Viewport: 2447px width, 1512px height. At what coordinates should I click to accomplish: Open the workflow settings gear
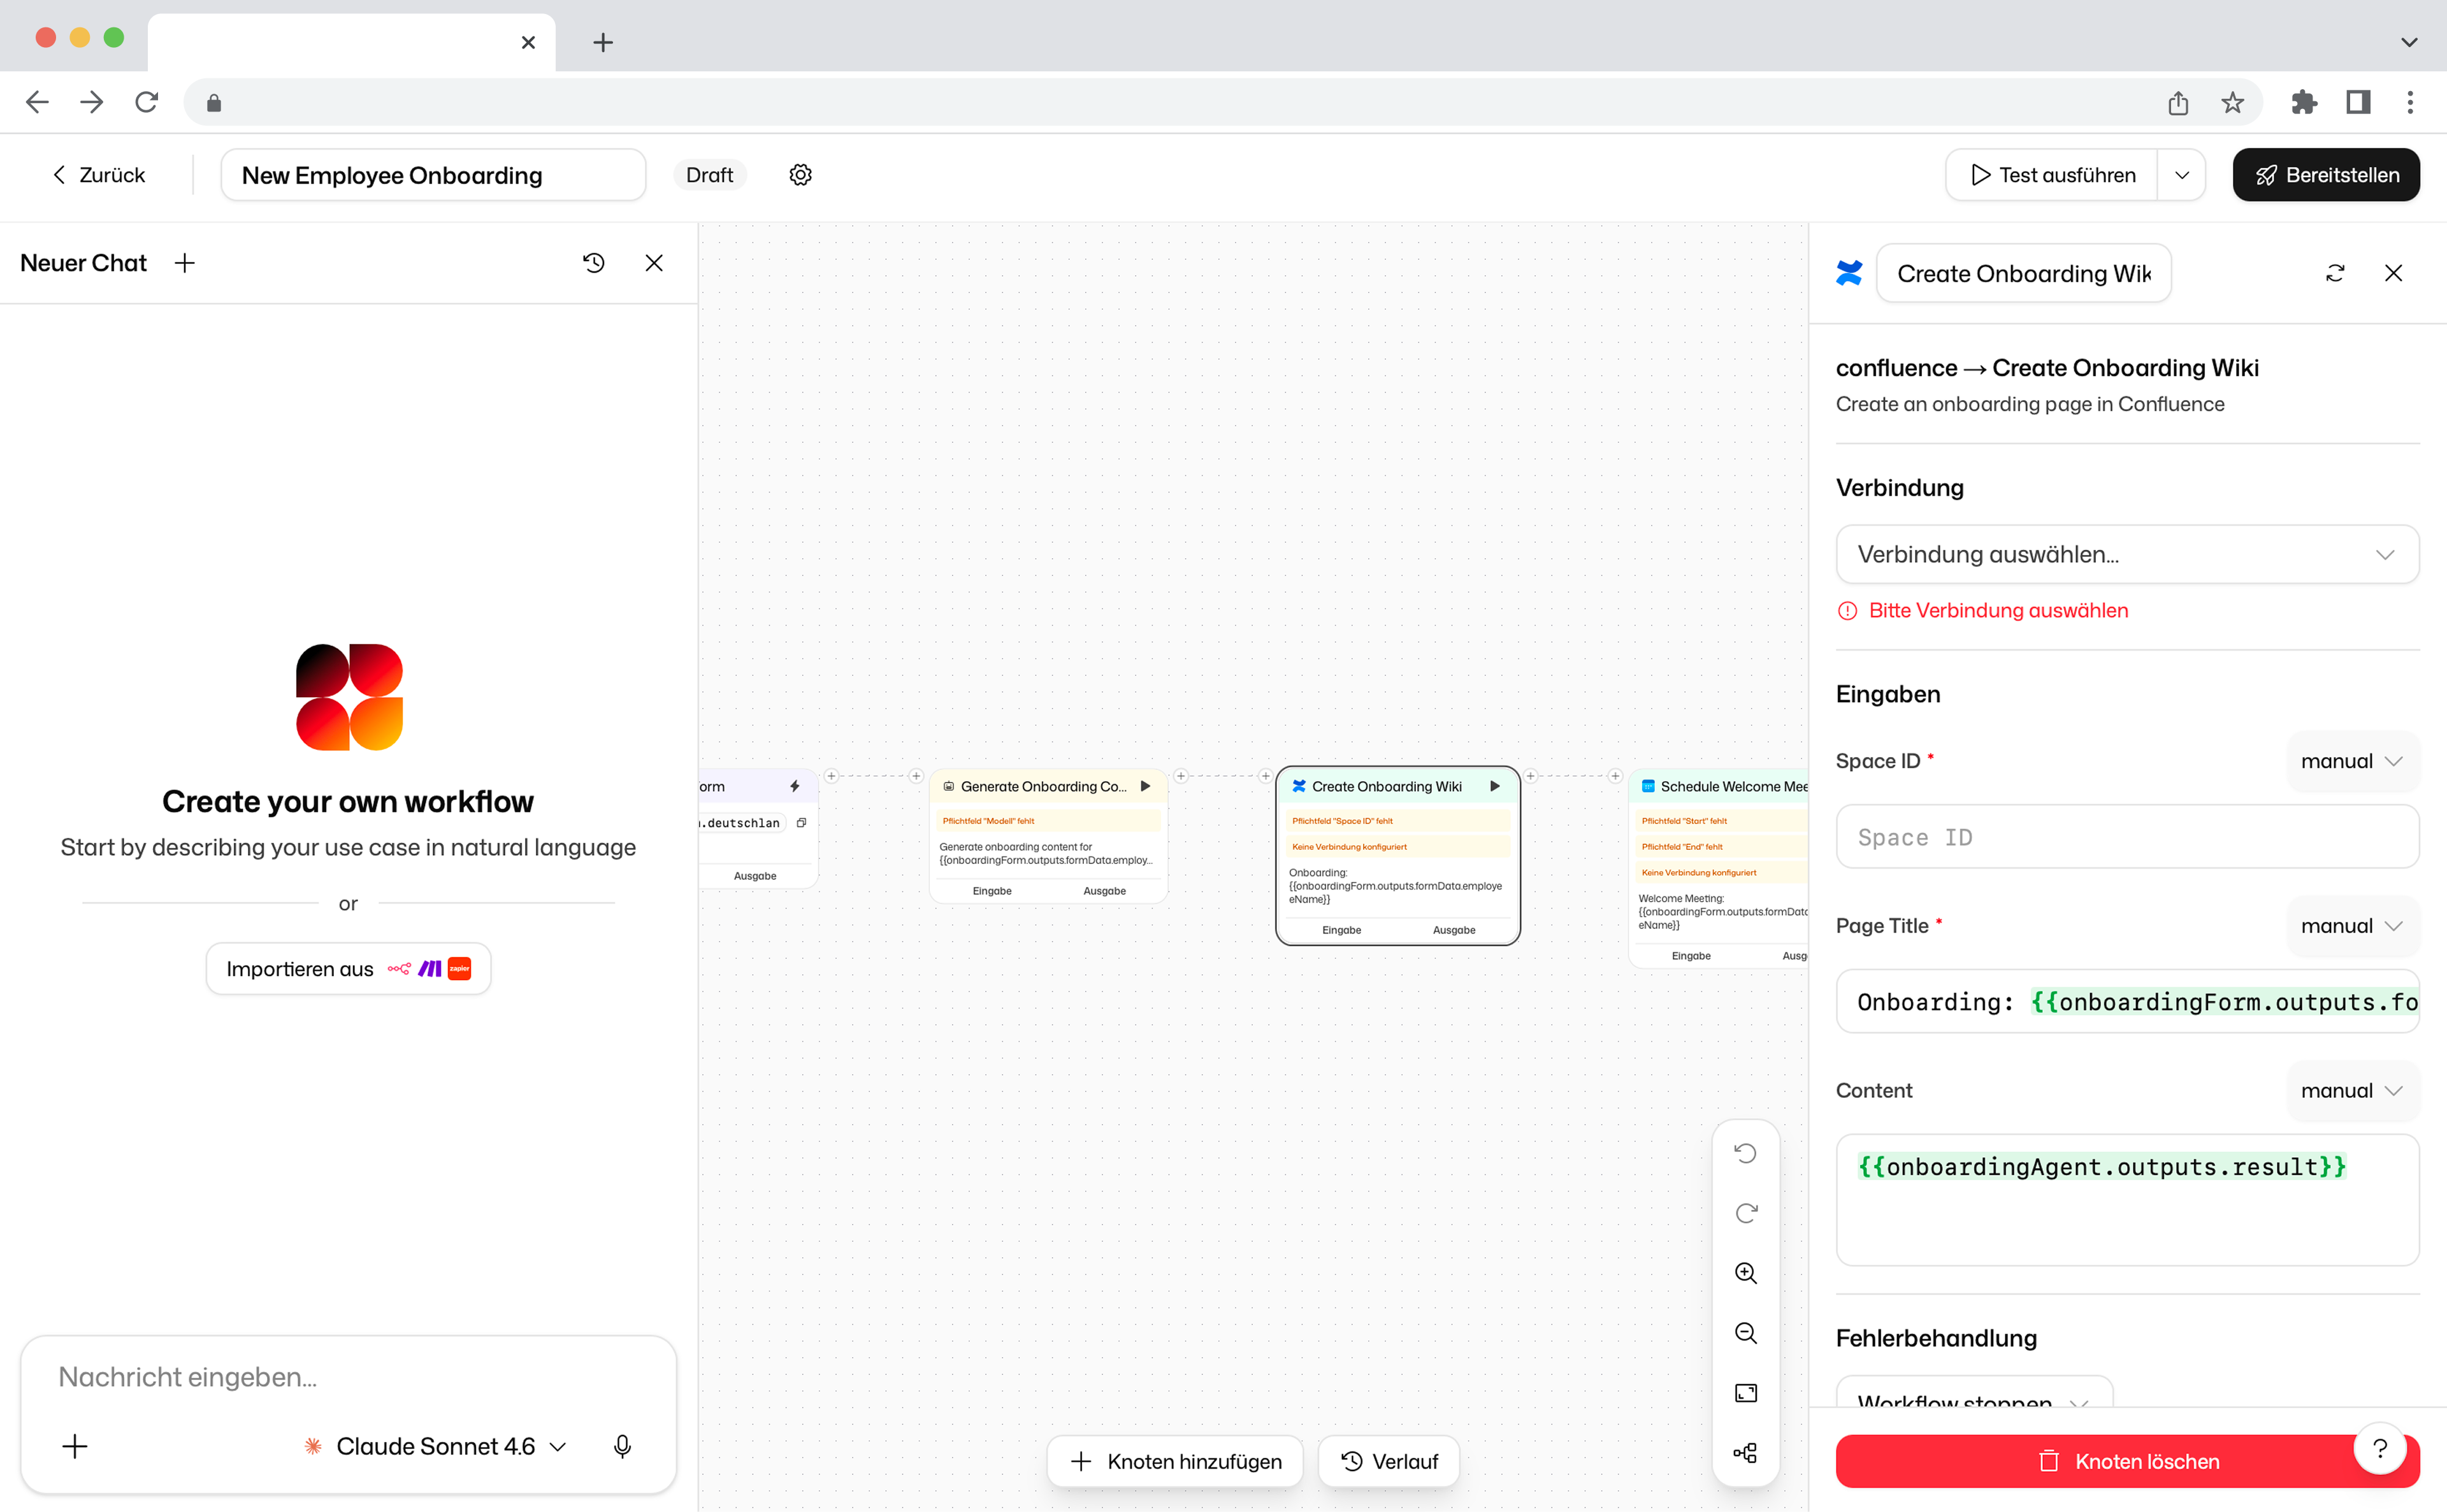click(x=800, y=174)
